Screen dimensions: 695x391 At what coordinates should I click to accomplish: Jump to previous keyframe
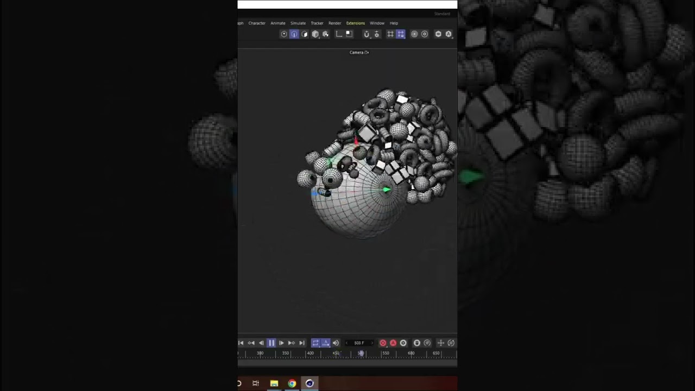point(251,343)
